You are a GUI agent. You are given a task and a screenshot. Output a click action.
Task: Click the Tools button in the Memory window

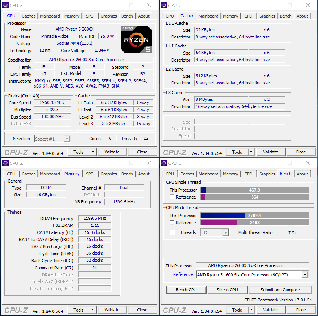click(79, 310)
